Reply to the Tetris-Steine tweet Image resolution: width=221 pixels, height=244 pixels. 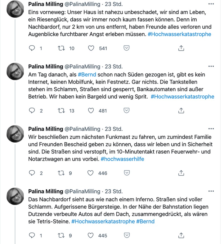32,235
